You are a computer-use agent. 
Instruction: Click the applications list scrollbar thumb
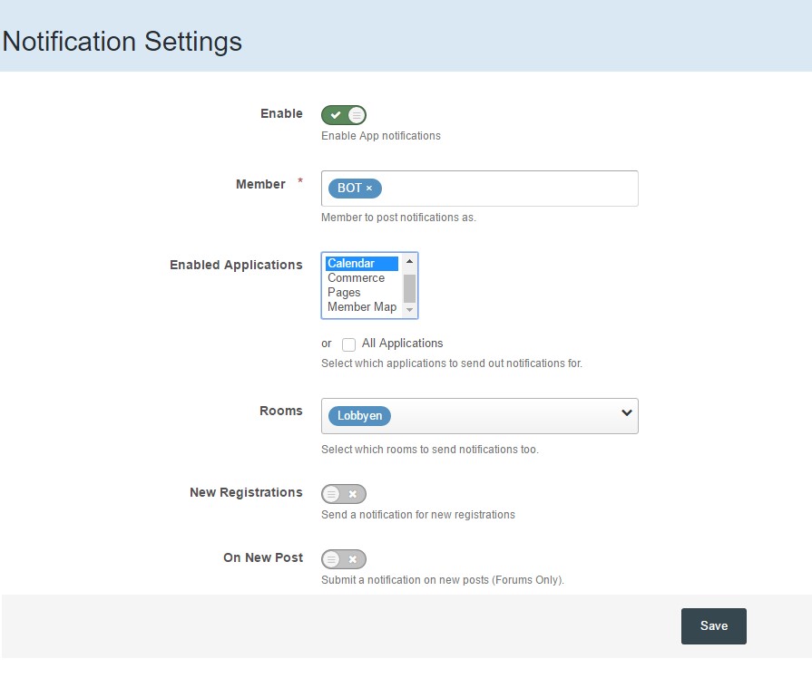click(409, 288)
